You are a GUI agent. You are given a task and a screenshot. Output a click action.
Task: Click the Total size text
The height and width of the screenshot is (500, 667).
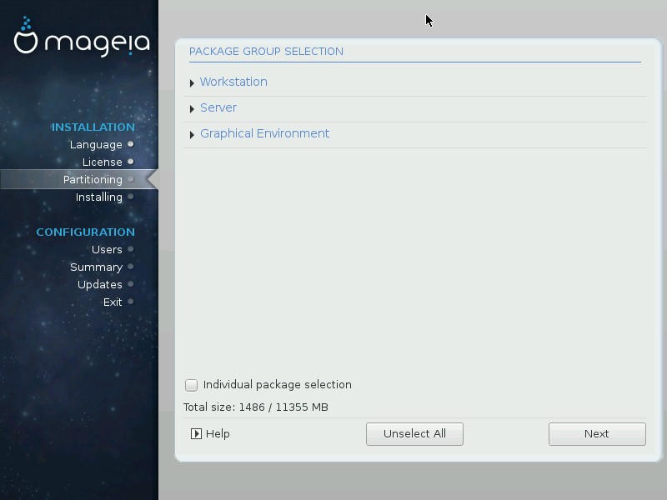click(256, 407)
